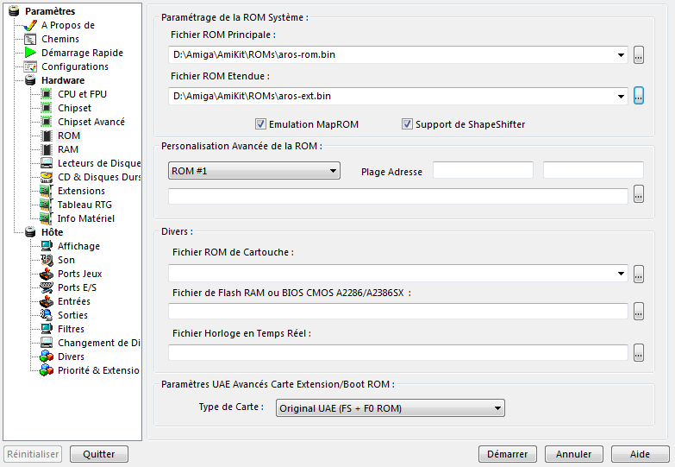Image resolution: width=675 pixels, height=467 pixels.
Task: Select the Affichage monitor icon
Action: click(46, 246)
